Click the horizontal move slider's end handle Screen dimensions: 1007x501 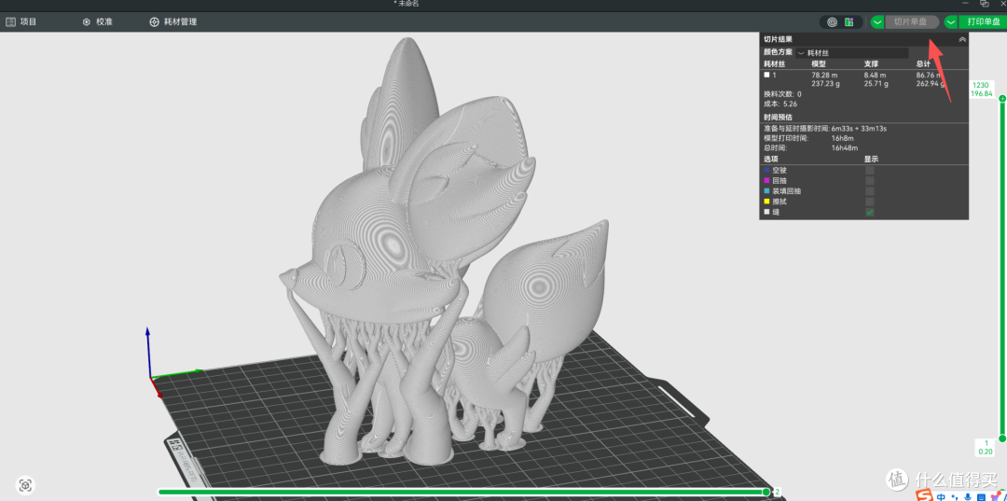pyautogui.click(x=766, y=492)
